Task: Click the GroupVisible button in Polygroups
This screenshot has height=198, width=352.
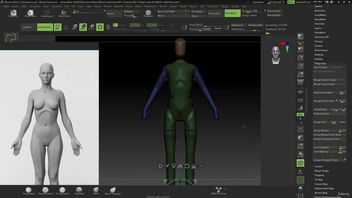Action: 321,109
